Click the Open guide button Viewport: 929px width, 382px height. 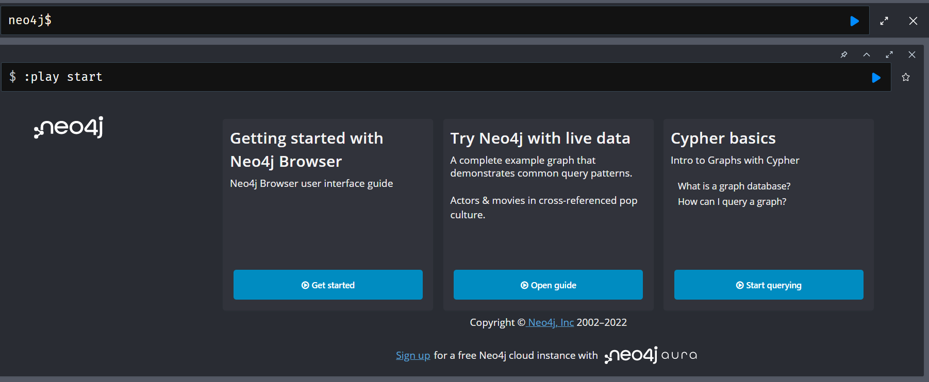548,285
